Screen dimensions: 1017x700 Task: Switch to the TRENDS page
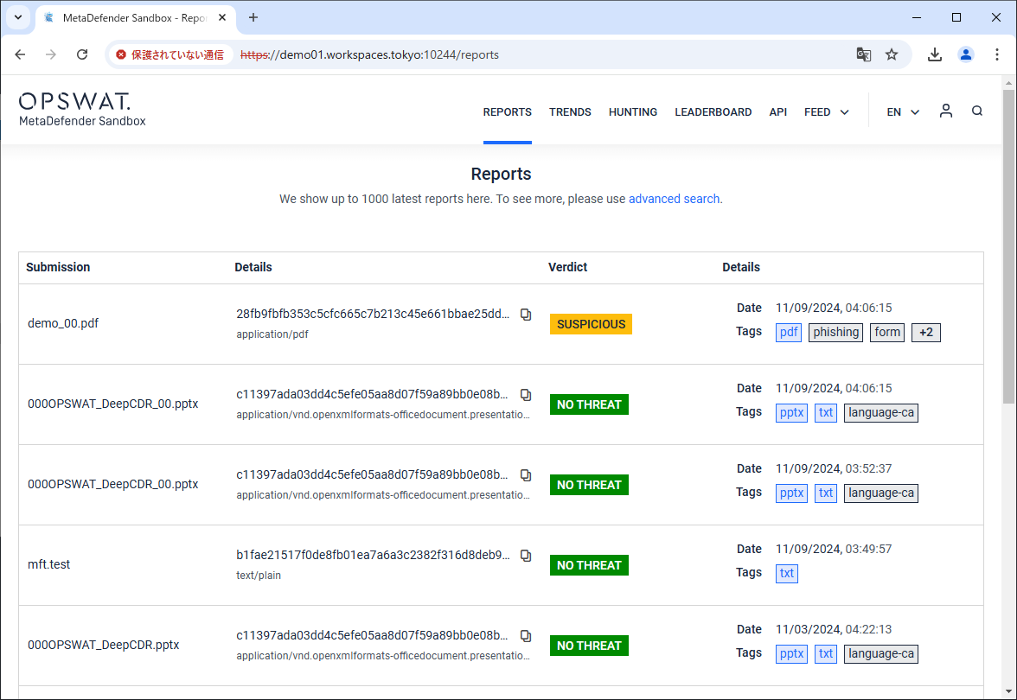tap(570, 111)
